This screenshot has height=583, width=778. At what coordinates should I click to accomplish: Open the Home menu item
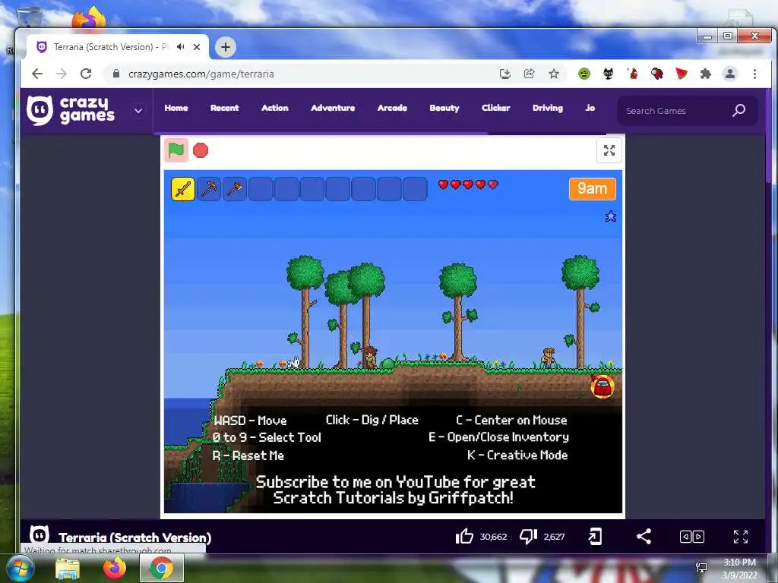pyautogui.click(x=176, y=108)
